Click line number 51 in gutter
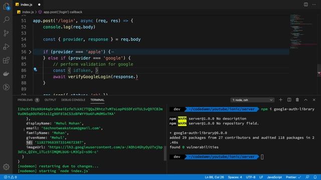Image resolution: width=321 pixels, height=180 pixels. pos(24,20)
